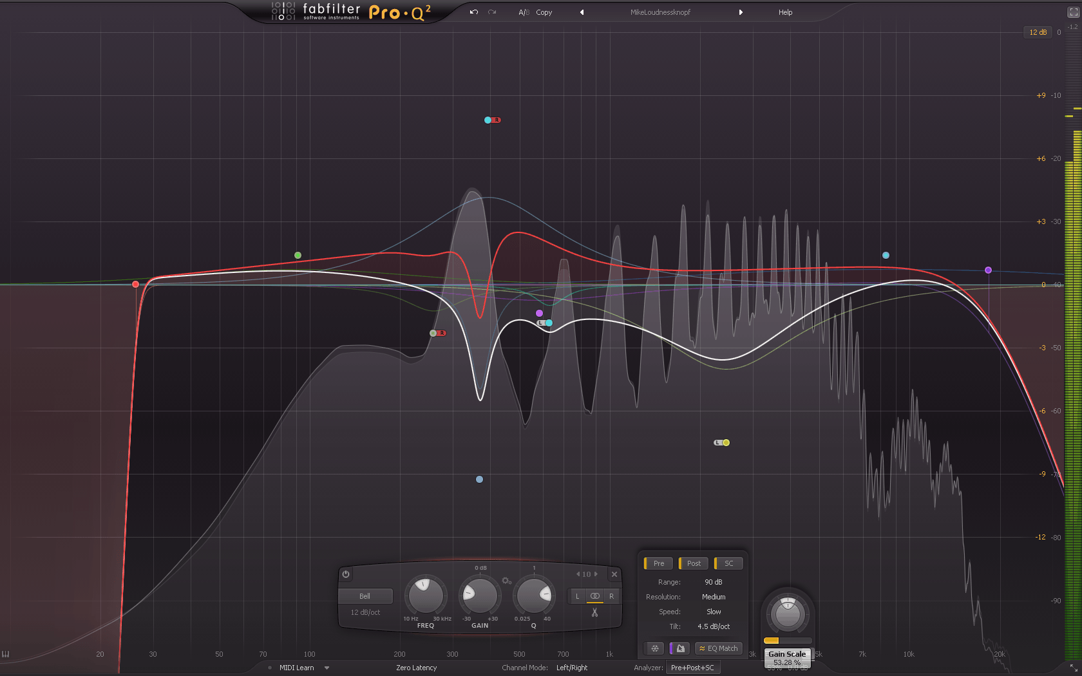Click the spectrum grab icon beside EQ Match
1082x676 pixels.
click(679, 648)
